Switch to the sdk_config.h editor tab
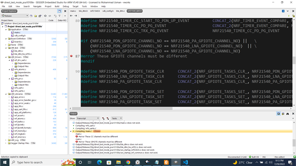Image resolution: width=296 pixels, height=166 pixels. coord(108,11)
